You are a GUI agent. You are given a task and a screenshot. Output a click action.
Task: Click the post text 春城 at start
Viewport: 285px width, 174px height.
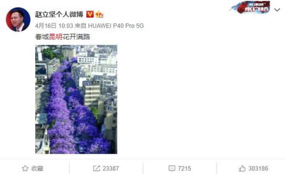(x=42, y=37)
